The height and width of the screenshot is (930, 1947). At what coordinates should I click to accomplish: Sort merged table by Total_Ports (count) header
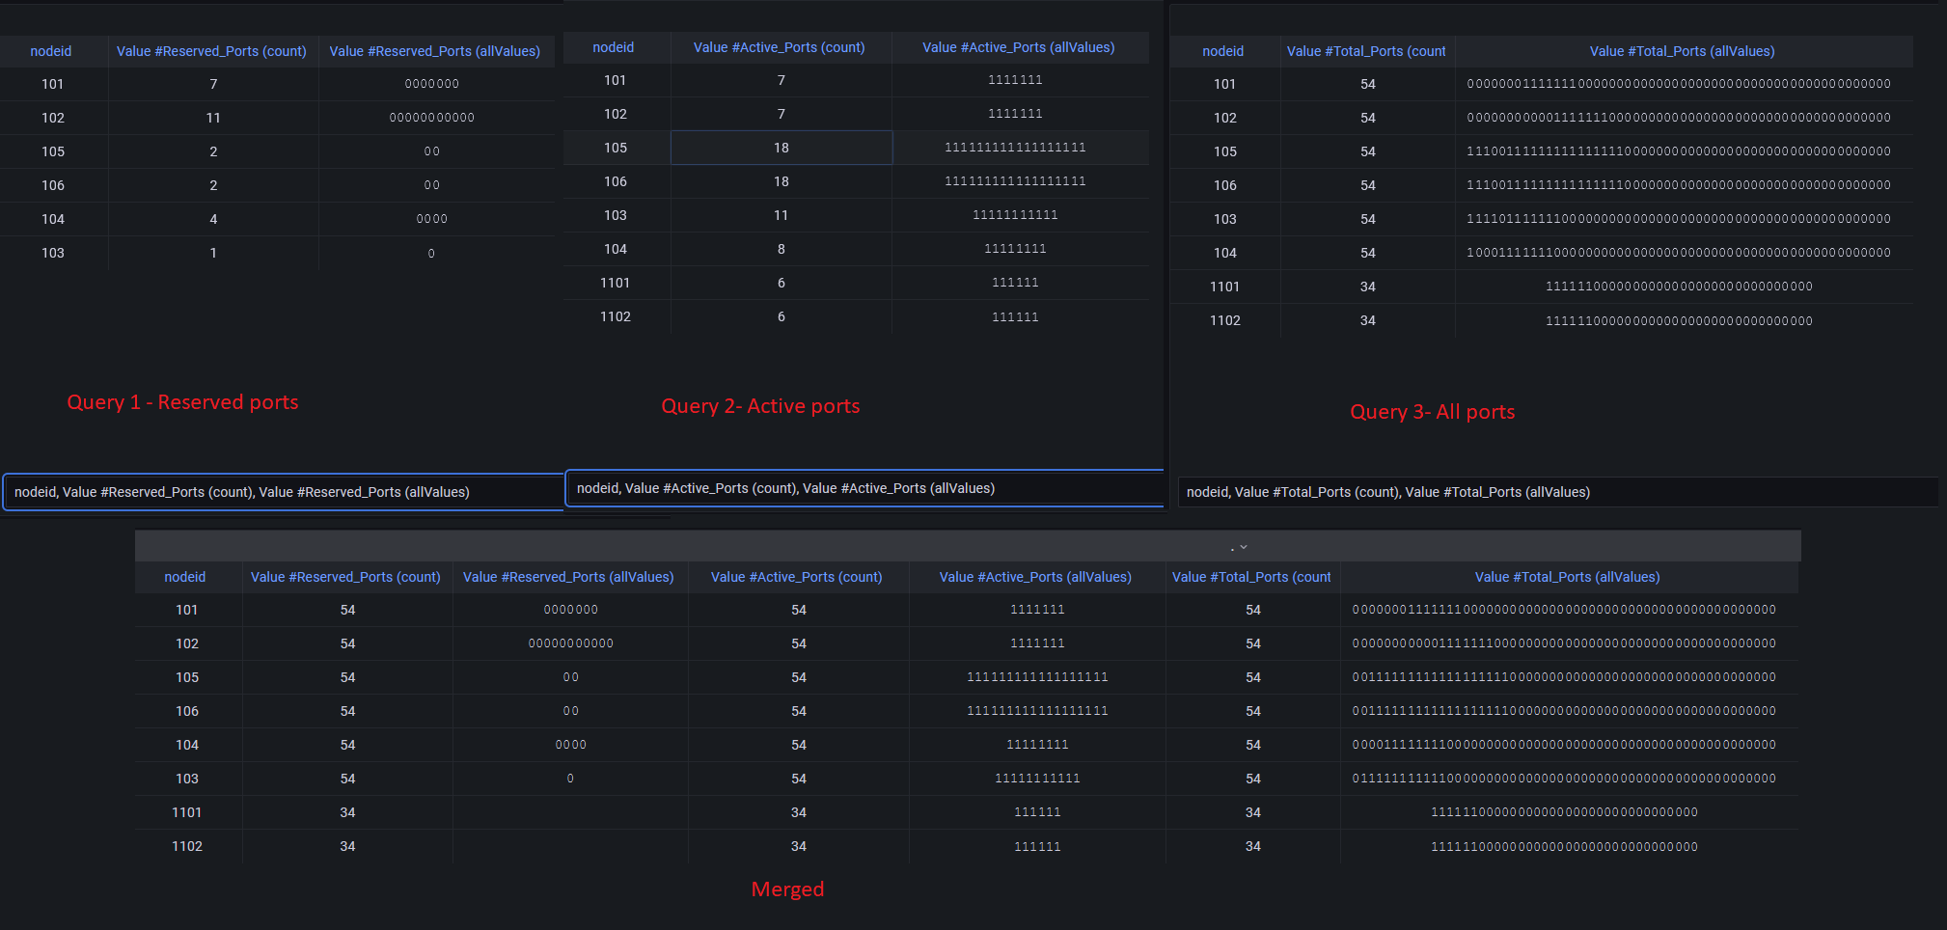pos(1251,577)
